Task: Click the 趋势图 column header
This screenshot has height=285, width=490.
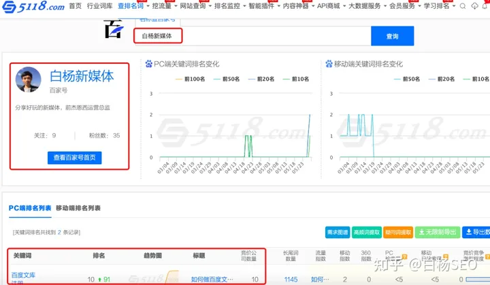Action: pos(152,256)
